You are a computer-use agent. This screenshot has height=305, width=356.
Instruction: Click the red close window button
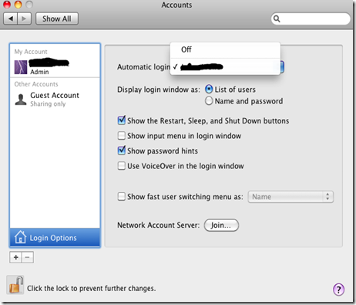pos(7,4)
